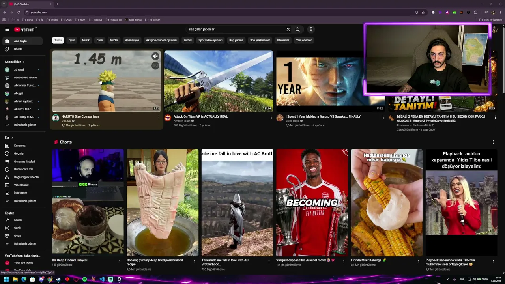Screen dimensions: 505x284
Task: Open the Chrome three-dot menu
Action: pos(500,12)
